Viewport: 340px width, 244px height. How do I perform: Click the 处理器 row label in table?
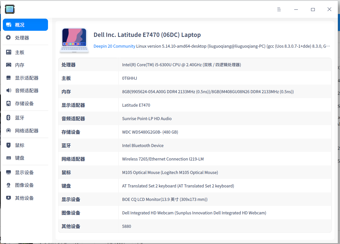tap(68, 65)
